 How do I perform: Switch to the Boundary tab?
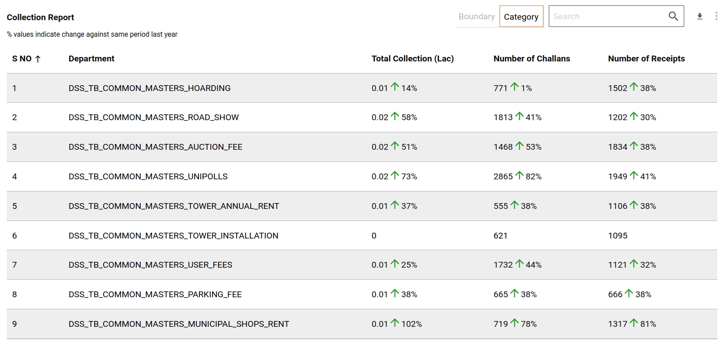click(476, 17)
